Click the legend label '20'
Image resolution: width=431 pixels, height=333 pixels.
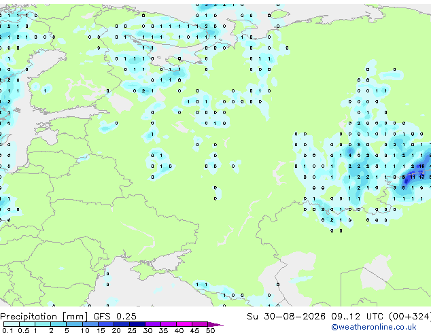click(116, 330)
